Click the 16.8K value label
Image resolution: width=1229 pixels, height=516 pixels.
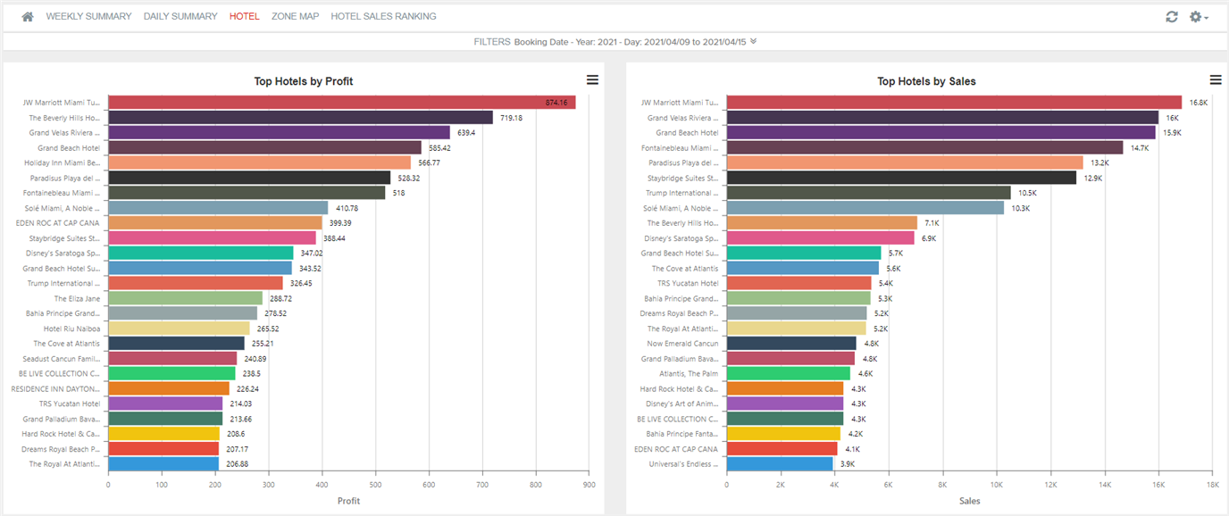pyautogui.click(x=1199, y=103)
